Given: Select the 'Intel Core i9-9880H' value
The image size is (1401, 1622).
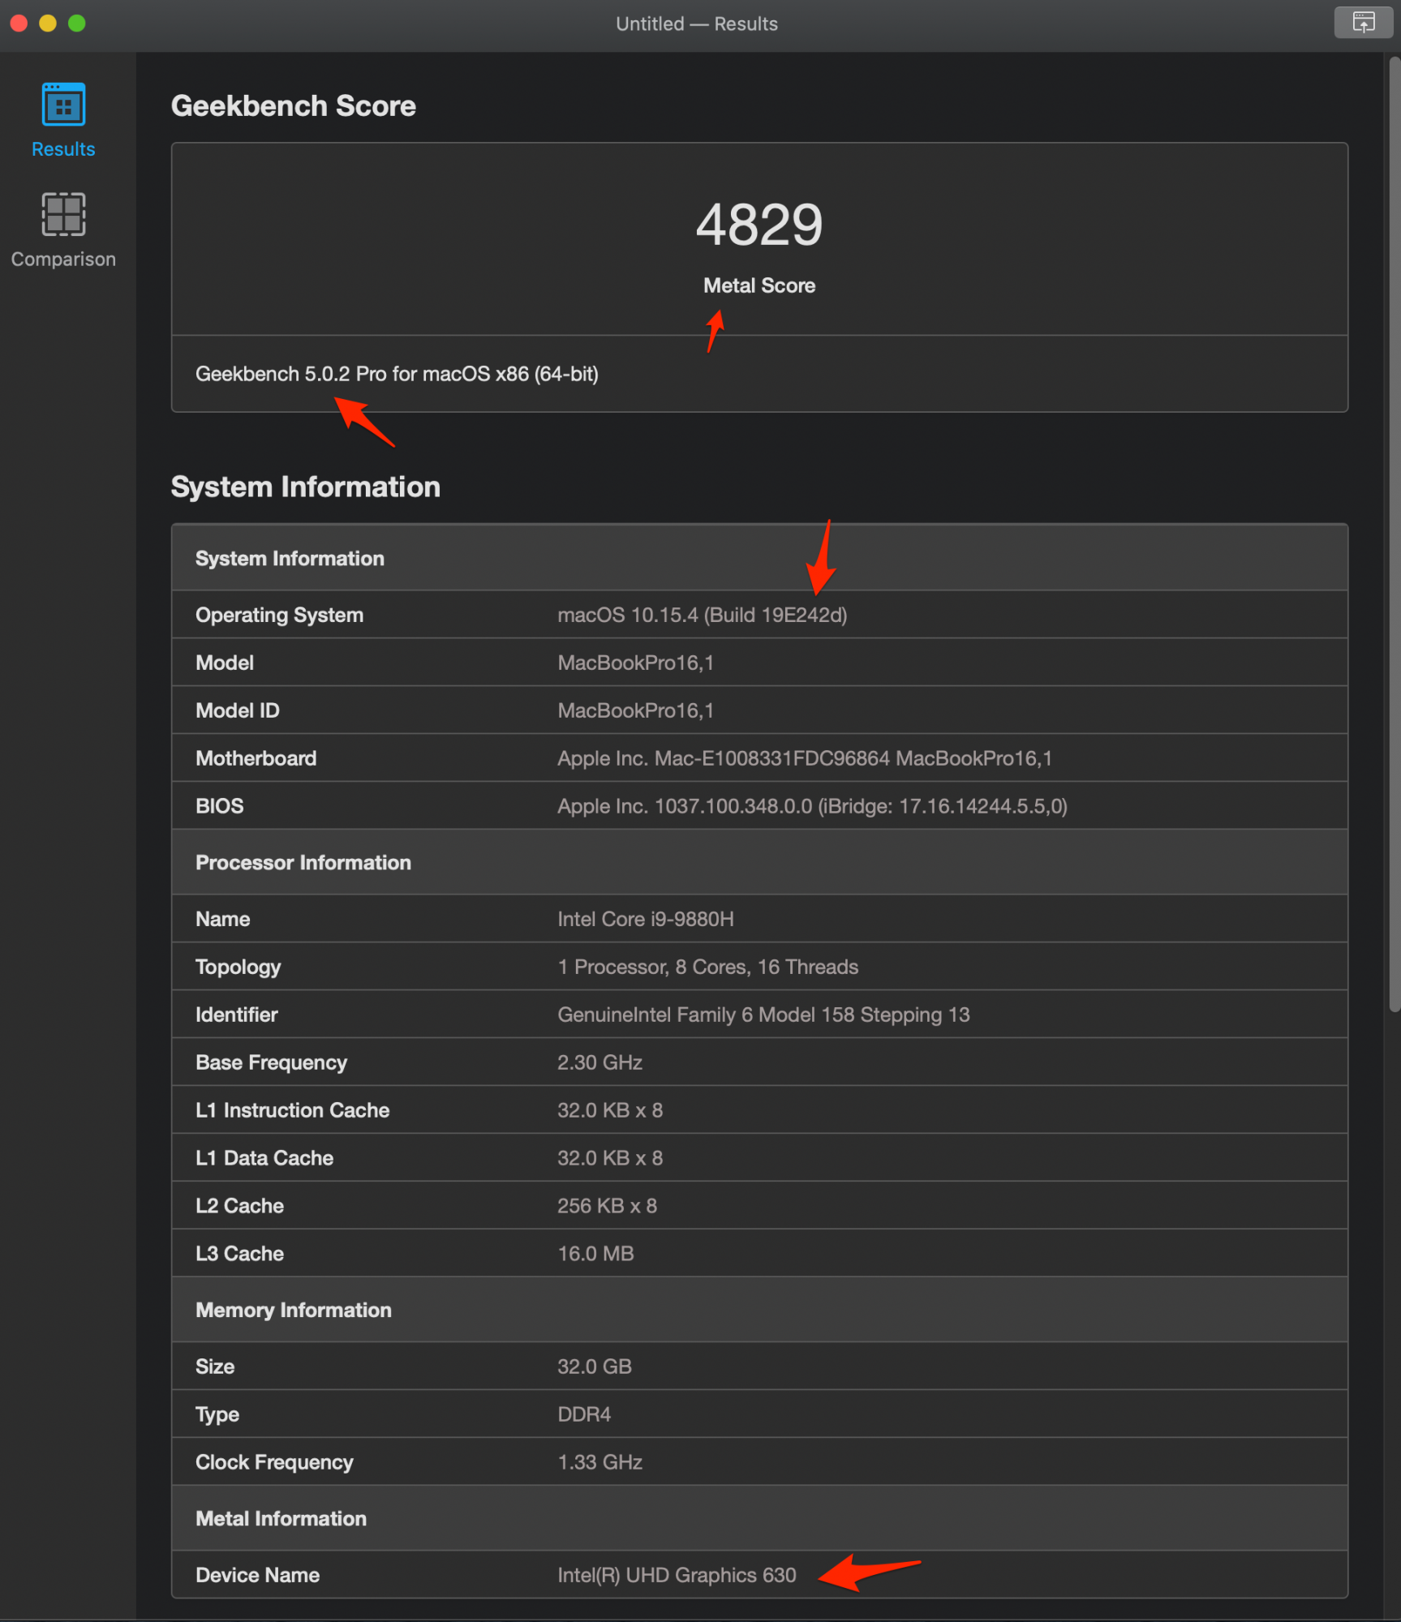Looking at the screenshot, I should tap(645, 919).
